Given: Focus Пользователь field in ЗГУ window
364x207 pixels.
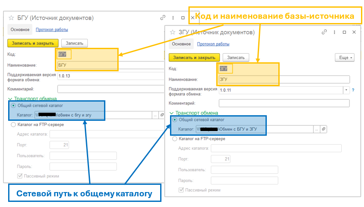Looking at the screenshot, I should click(x=245, y=170).
